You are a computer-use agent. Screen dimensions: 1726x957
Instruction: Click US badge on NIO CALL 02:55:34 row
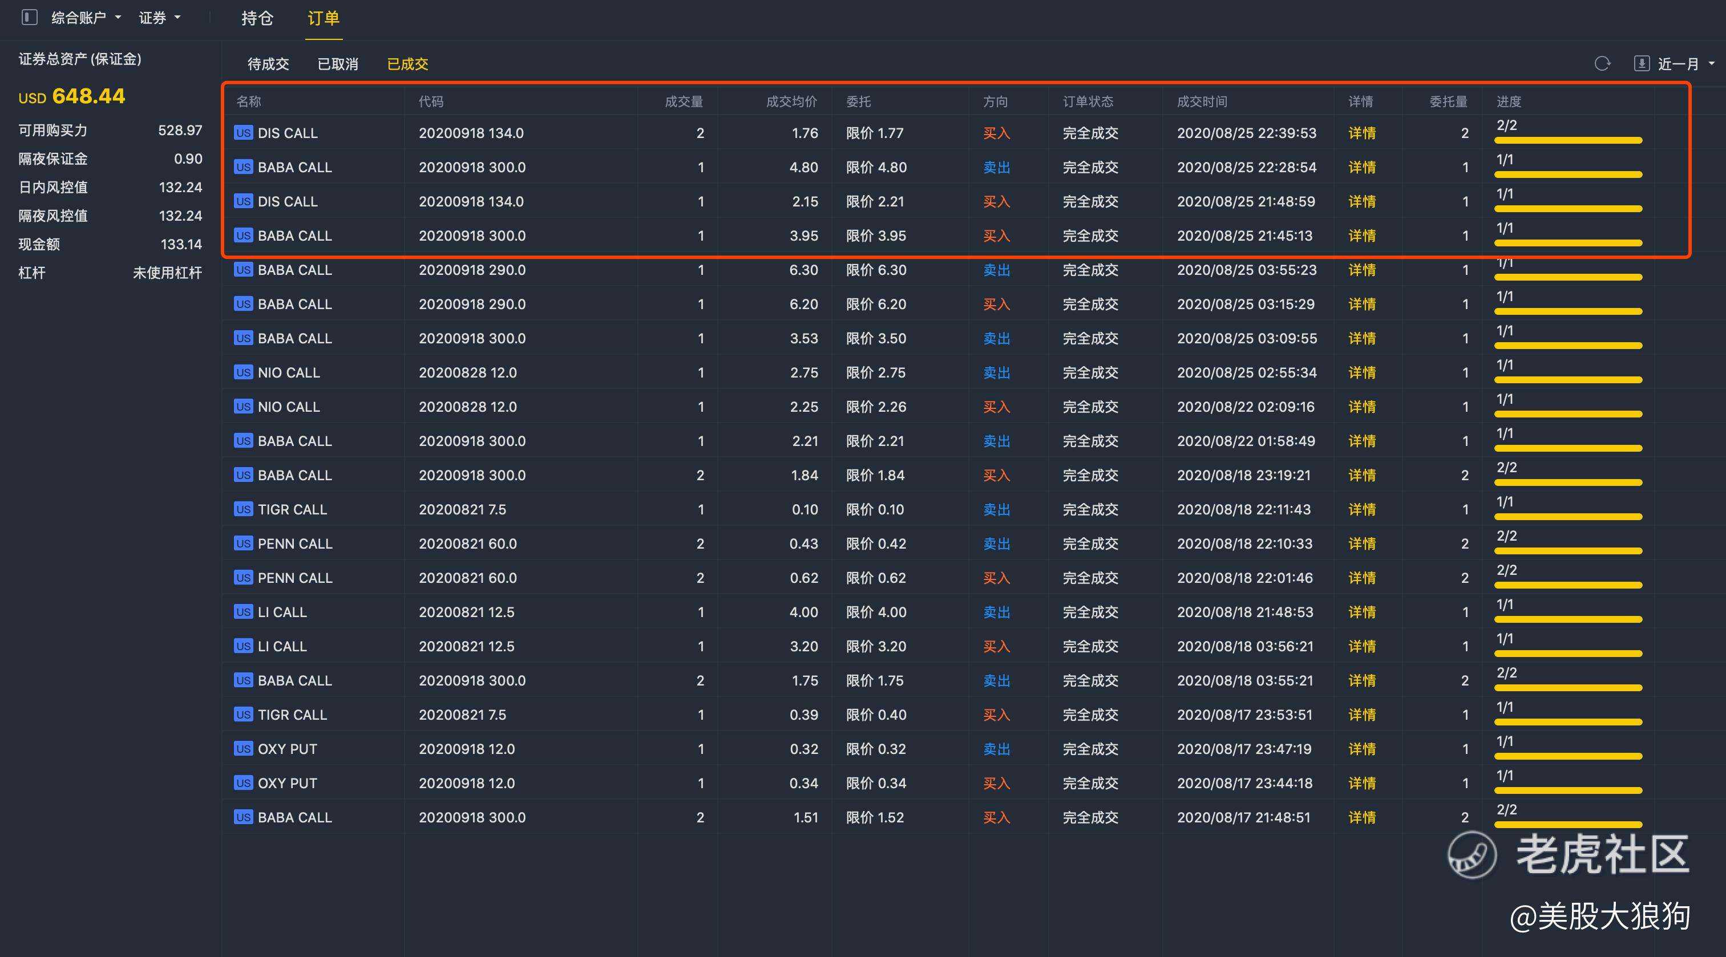(x=243, y=372)
